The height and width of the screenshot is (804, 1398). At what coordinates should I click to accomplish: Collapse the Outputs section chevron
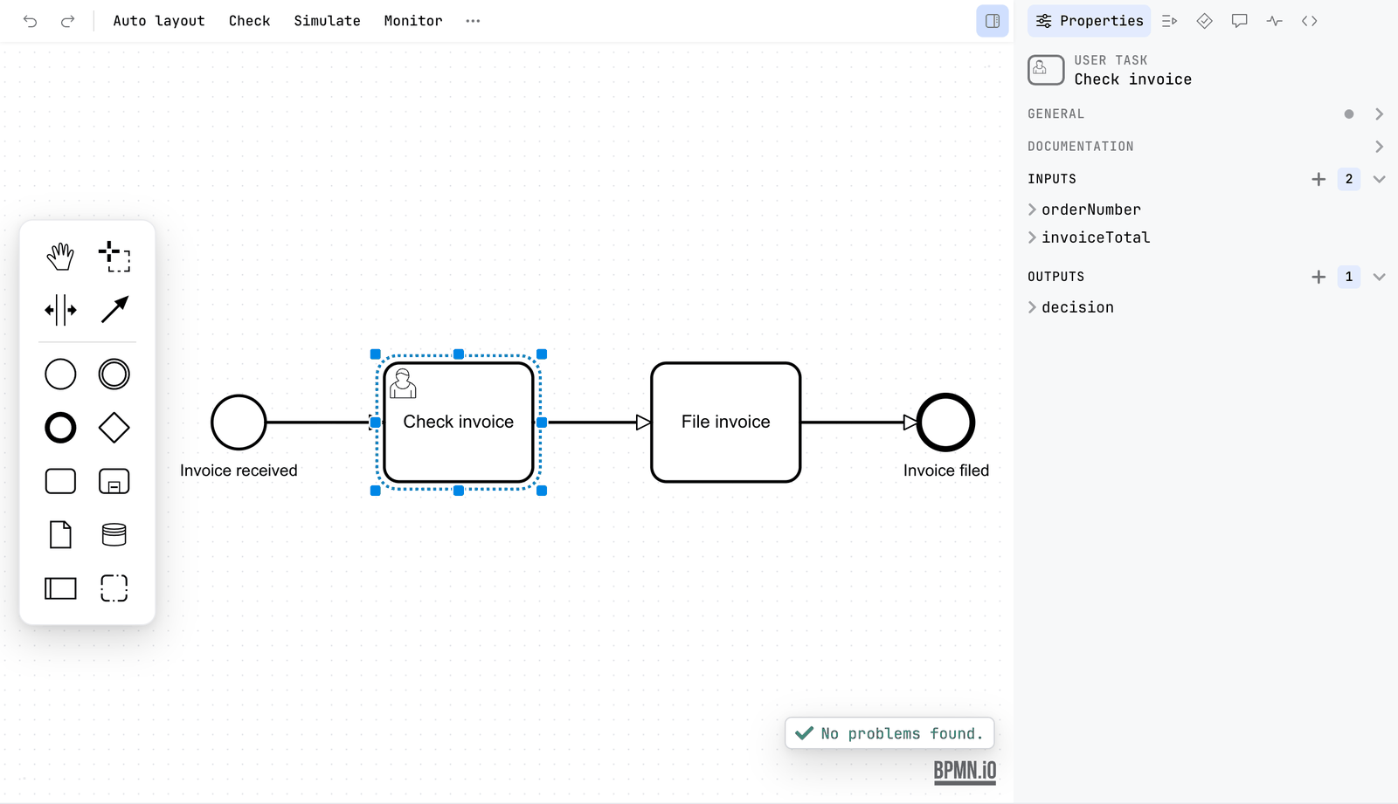click(x=1380, y=277)
